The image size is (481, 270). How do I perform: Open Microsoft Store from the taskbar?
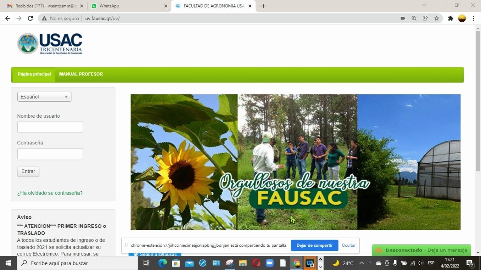tap(175, 263)
